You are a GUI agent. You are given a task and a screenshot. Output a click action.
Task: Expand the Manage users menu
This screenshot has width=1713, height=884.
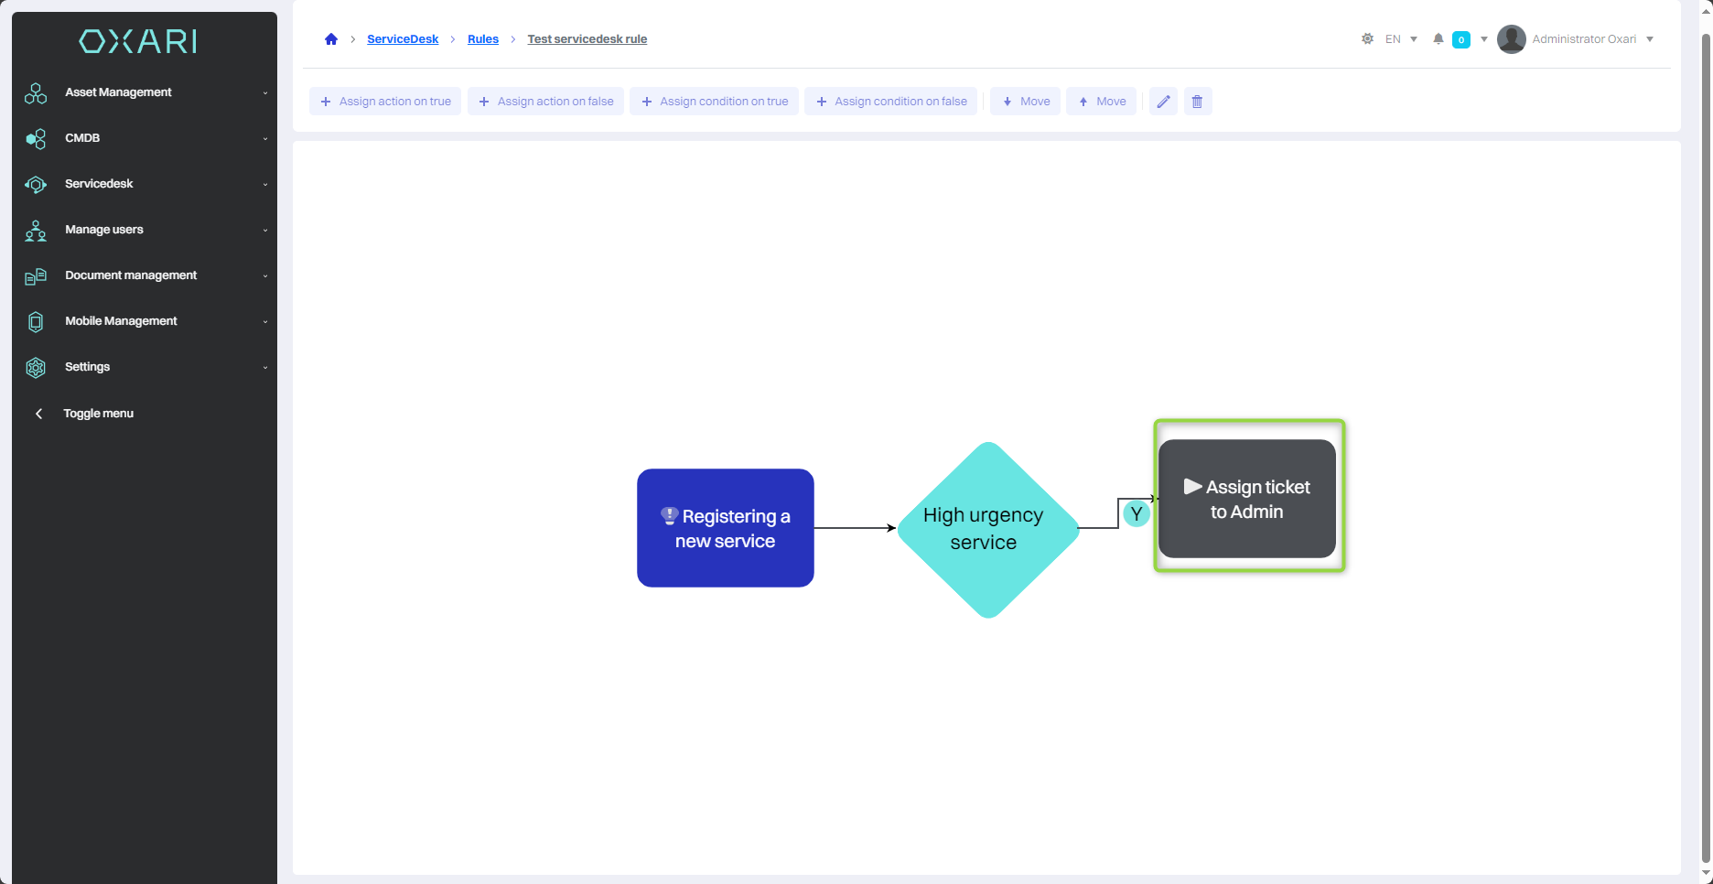(103, 230)
